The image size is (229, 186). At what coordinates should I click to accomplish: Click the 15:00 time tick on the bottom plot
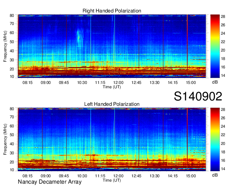coord(191,176)
